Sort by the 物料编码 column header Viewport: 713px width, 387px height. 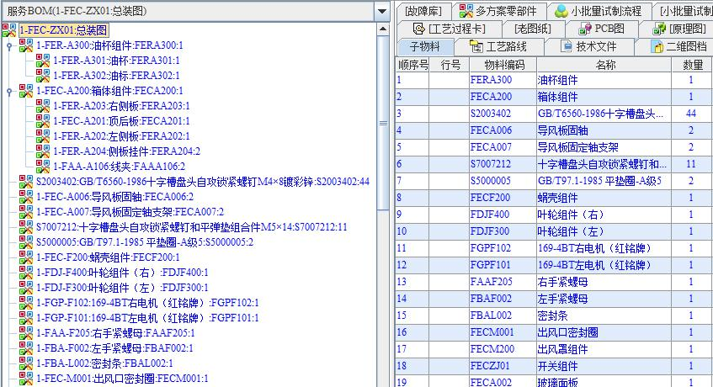point(503,65)
